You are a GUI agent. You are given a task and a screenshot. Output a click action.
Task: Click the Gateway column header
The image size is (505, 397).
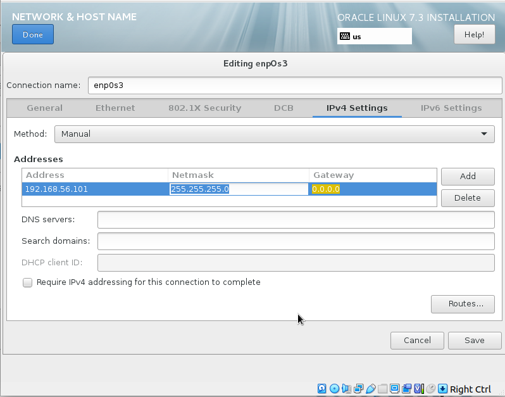(x=373, y=175)
